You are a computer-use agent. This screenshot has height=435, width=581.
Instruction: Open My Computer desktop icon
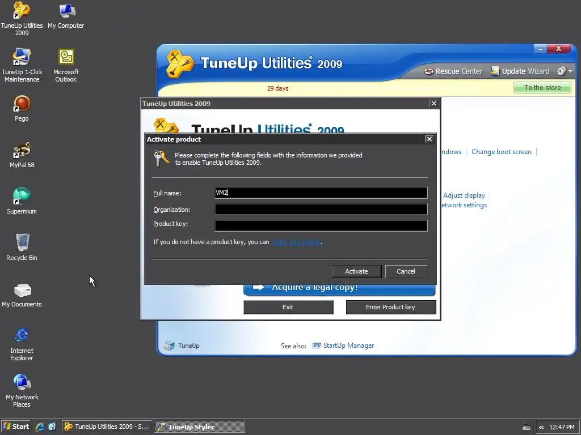tap(66, 15)
